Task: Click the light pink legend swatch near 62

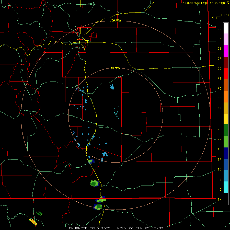Action: (226, 39)
